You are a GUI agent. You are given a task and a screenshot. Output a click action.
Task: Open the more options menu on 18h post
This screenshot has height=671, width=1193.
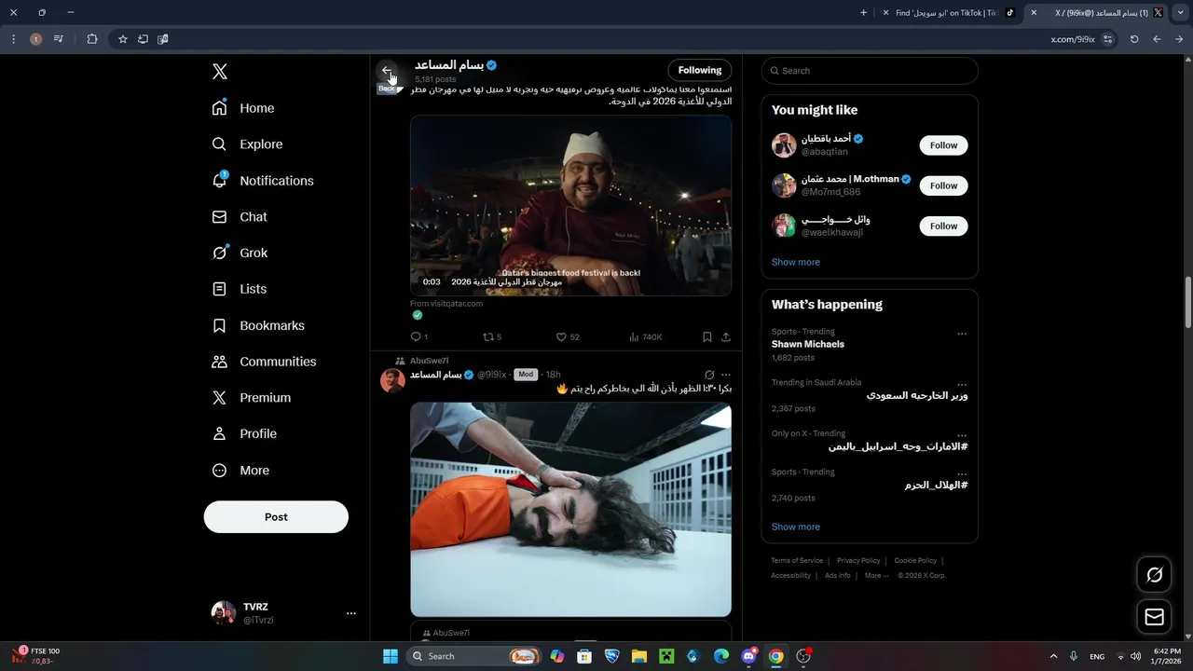pos(726,375)
